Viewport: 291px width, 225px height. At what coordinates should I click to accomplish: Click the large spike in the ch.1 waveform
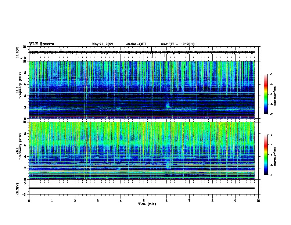152,52
